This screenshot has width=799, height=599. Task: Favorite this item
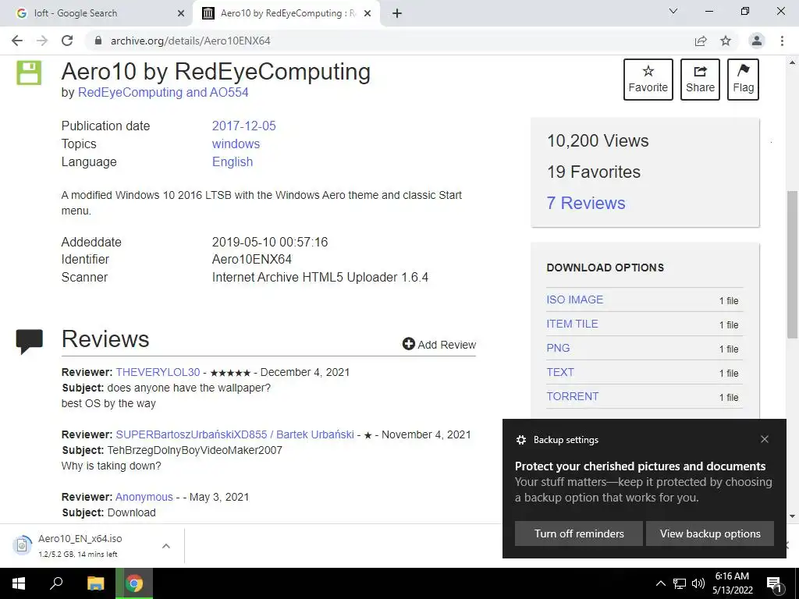click(648, 80)
